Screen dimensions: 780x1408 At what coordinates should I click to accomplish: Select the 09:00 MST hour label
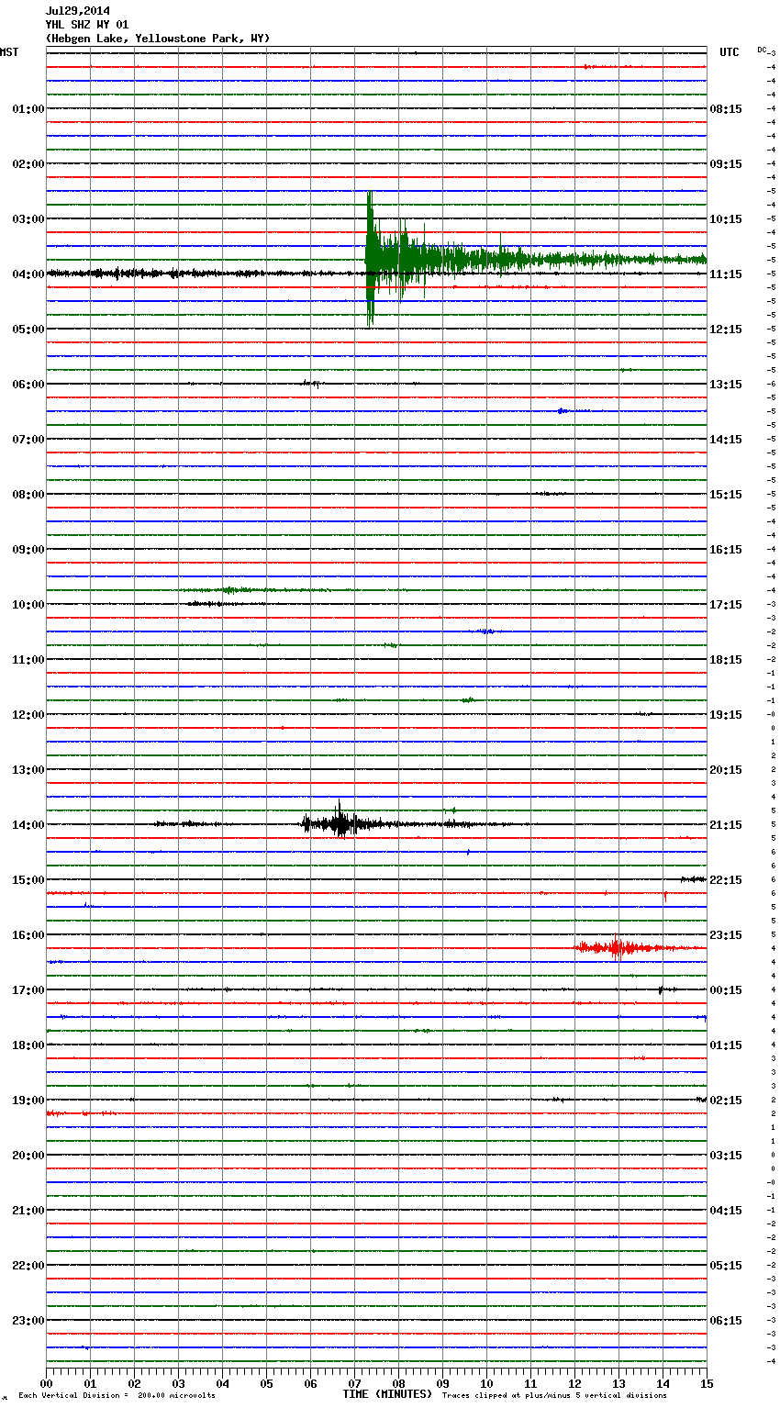click(x=28, y=549)
